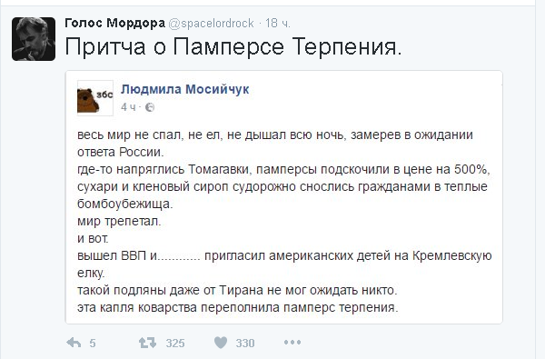Viewport: 545px width, 359px height.
Task: Click the globe public visibility icon
Action: (150, 107)
